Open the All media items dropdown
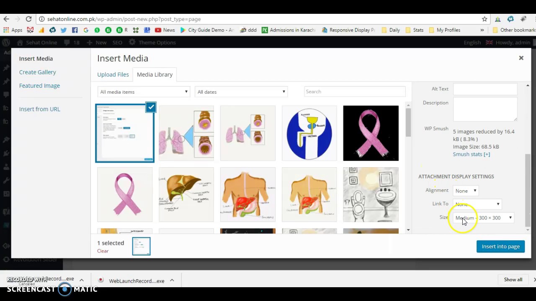The image size is (536, 301). click(144, 92)
